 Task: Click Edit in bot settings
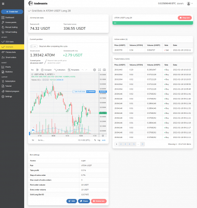coord(72,201)
